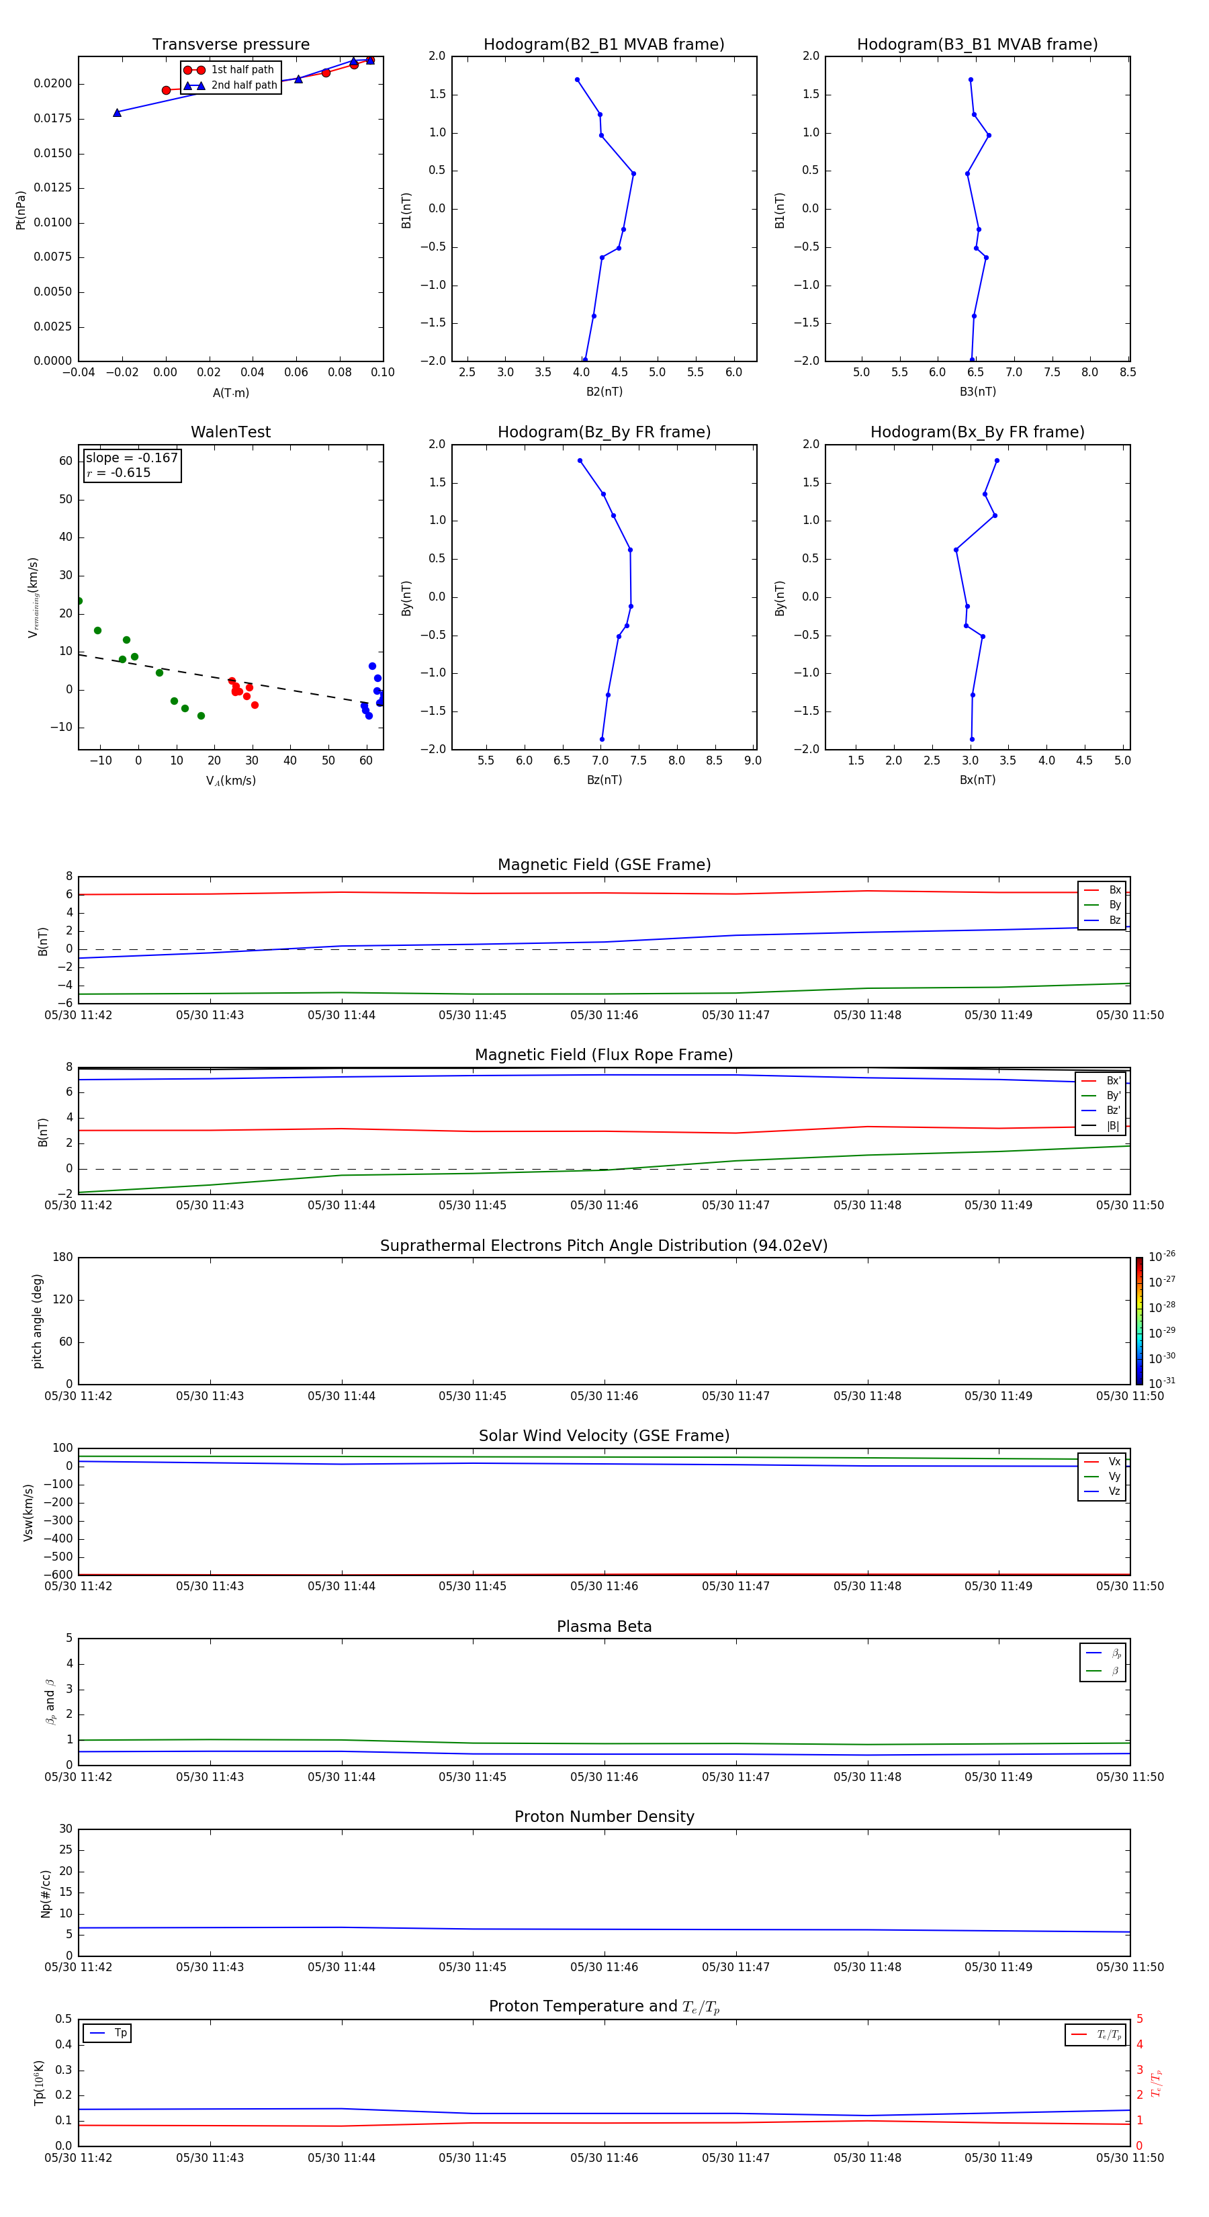Click the By legend entry in GSE panel
1209x2217 pixels.
pos(1102,904)
